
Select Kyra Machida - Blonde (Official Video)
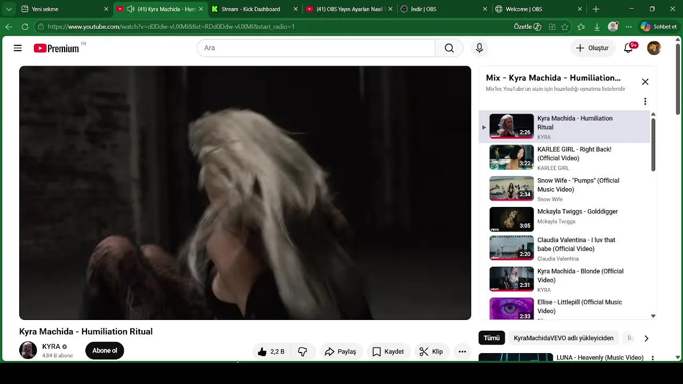(x=565, y=280)
